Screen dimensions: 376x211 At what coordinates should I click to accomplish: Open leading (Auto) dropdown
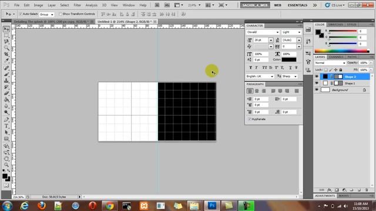tap(299, 40)
